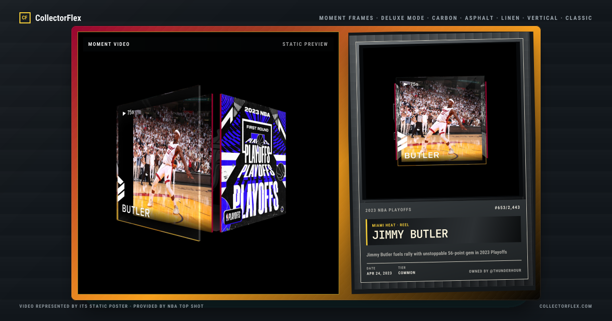Screen dimensions: 612x321
Task: Click the JIMMY BUTLER player name
Action: (410, 234)
